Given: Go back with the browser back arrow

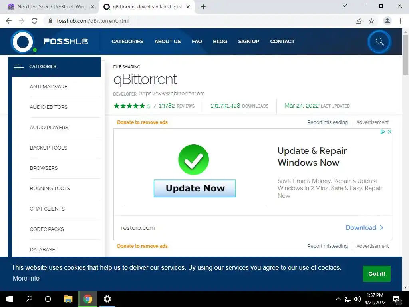Looking at the screenshot, I should [x=9, y=21].
